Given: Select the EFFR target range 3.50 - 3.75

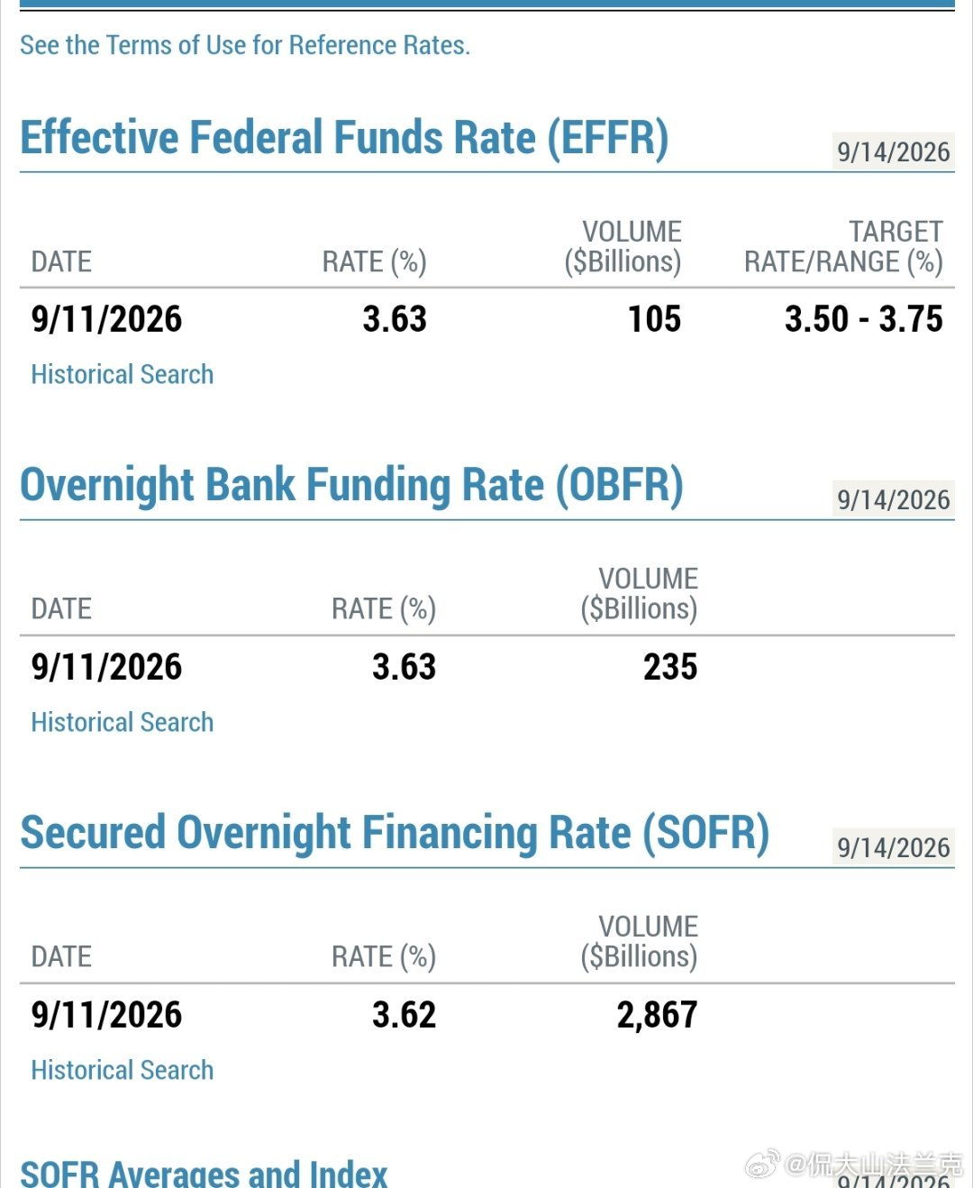Looking at the screenshot, I should click(863, 319).
